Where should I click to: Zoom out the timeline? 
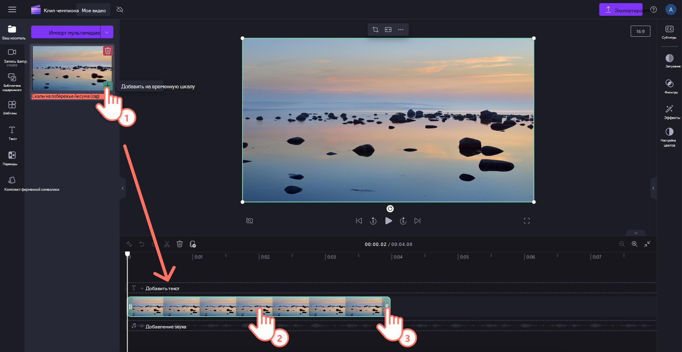622,244
